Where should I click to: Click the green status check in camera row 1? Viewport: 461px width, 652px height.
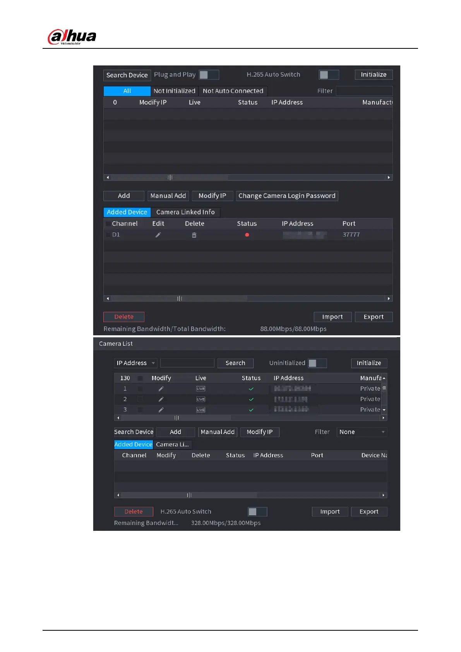click(x=251, y=389)
